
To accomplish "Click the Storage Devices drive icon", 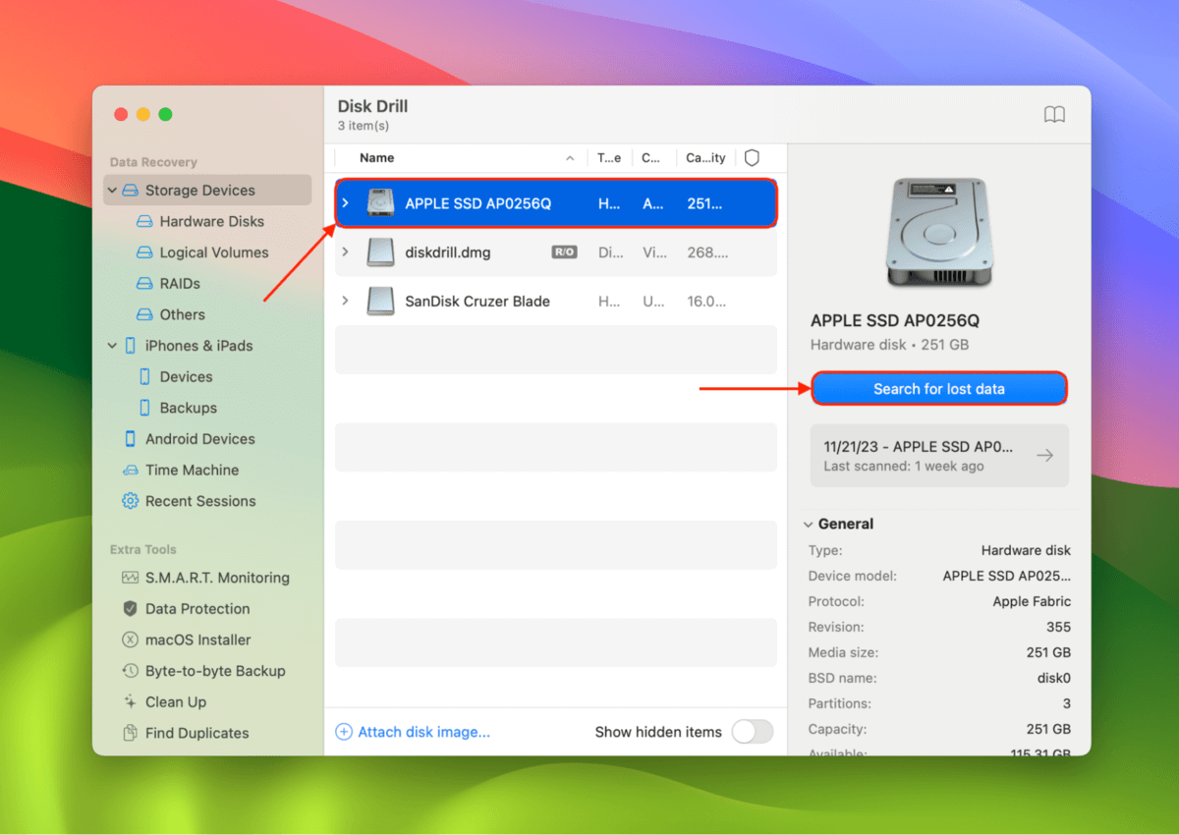I will tap(131, 191).
